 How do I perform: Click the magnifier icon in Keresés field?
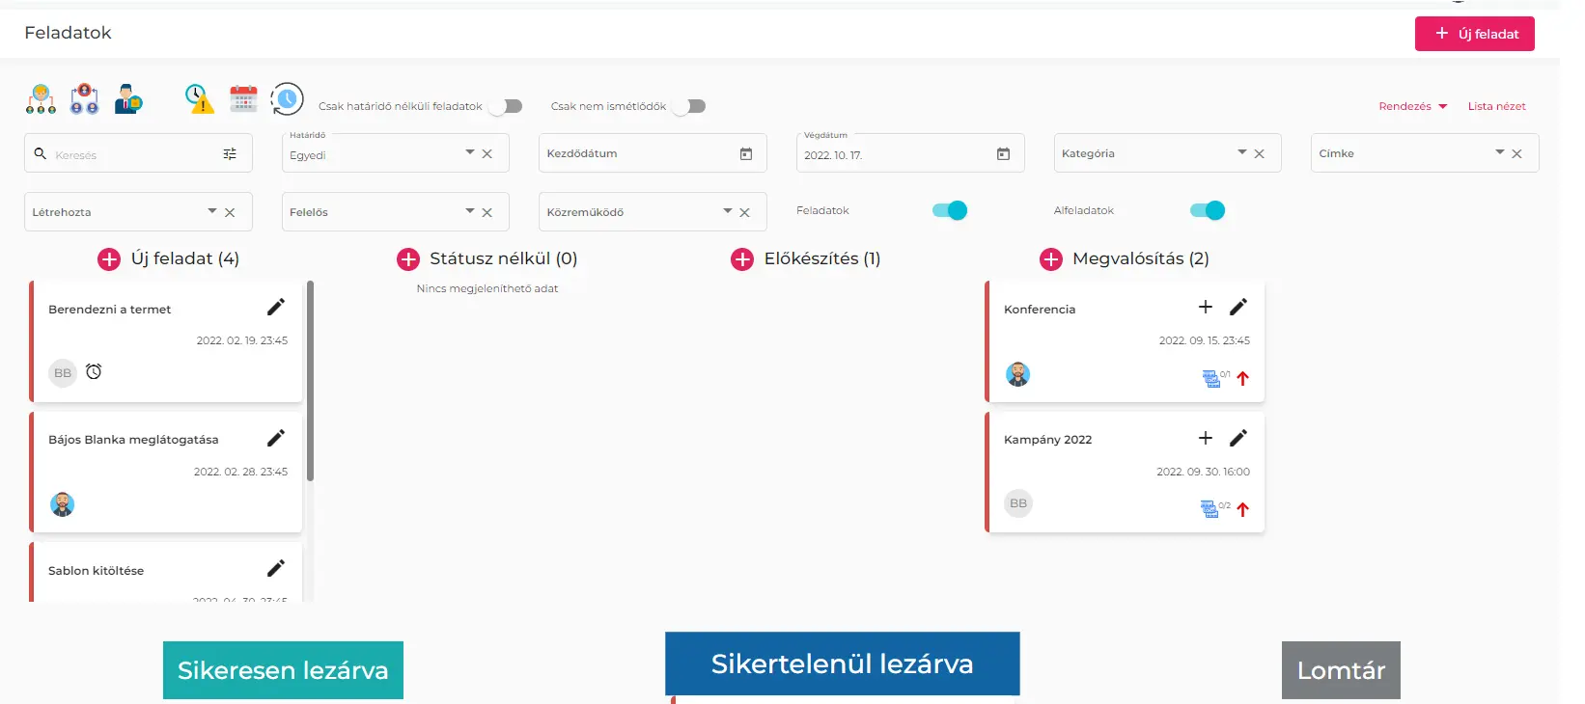click(x=41, y=153)
